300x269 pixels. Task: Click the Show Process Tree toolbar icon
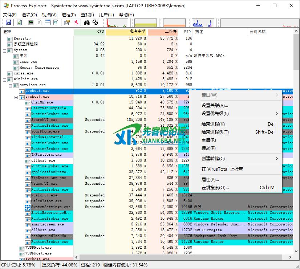pyautogui.click(x=39, y=23)
